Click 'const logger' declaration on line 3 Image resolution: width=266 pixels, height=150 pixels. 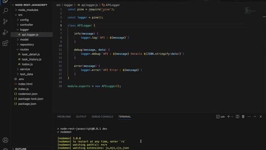(x=77, y=17)
